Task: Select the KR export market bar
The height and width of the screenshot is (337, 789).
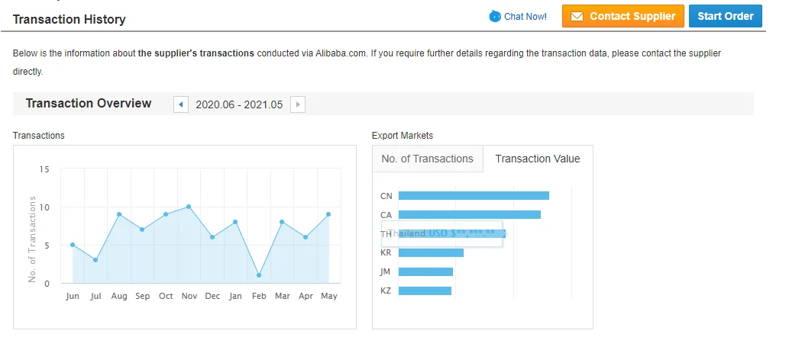Action: pos(431,252)
